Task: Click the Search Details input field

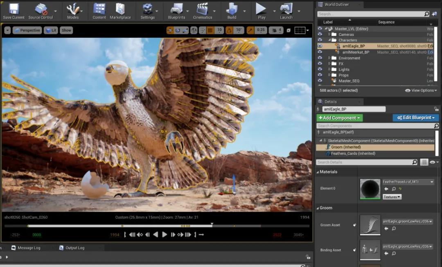Action: coord(367,162)
